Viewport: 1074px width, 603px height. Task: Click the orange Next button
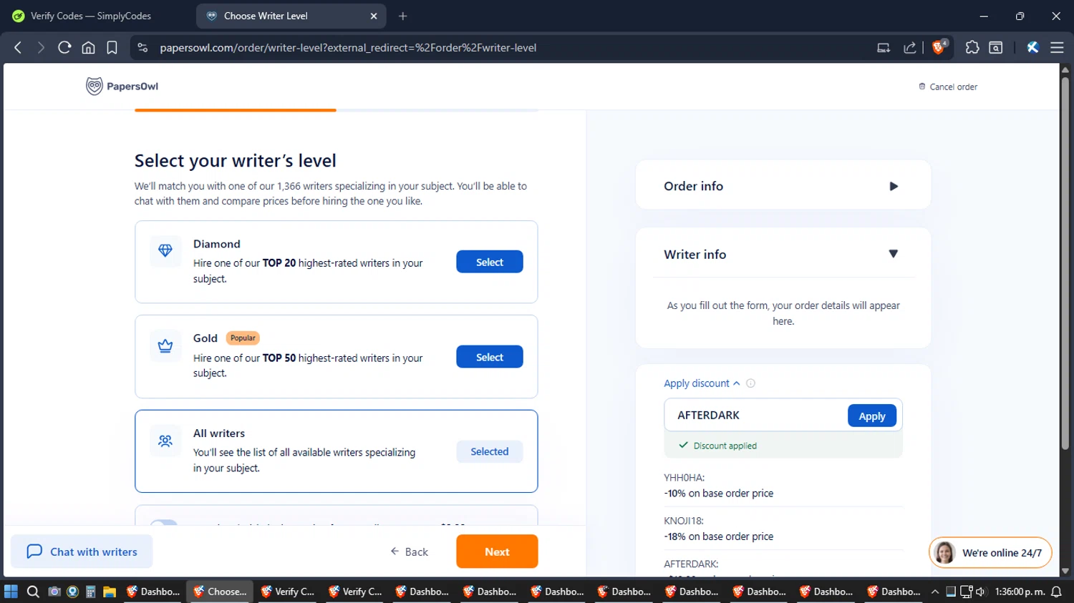(497, 551)
